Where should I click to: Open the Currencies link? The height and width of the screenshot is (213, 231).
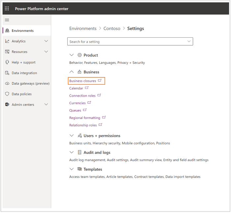[78, 103]
